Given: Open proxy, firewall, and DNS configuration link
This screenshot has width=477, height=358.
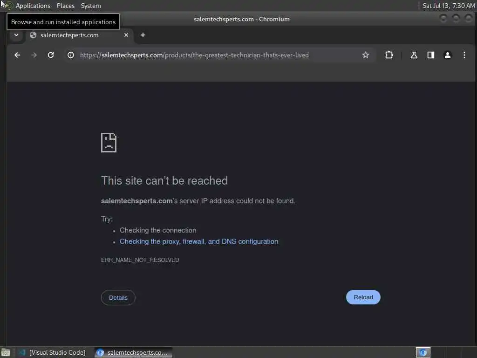Looking at the screenshot, I should (199, 241).
